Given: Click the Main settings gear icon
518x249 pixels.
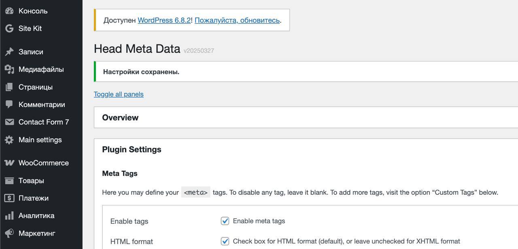Looking at the screenshot, I should pyautogui.click(x=9, y=140).
